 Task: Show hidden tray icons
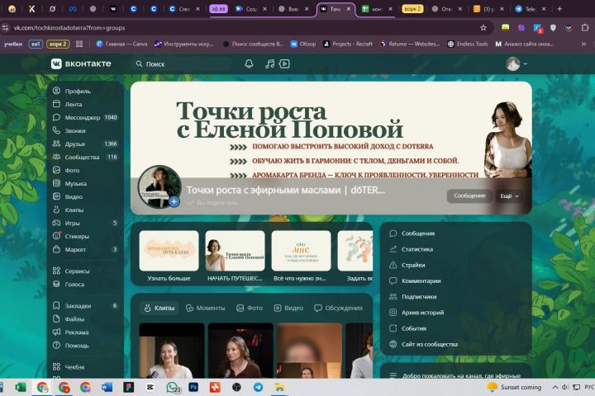555,387
